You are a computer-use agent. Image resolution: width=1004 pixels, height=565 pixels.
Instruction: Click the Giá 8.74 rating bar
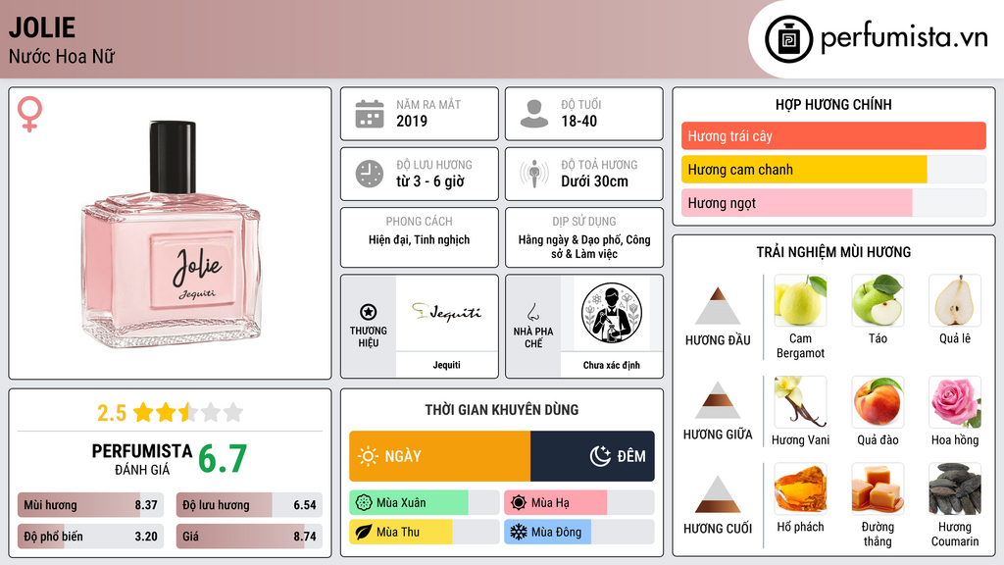pos(249,537)
